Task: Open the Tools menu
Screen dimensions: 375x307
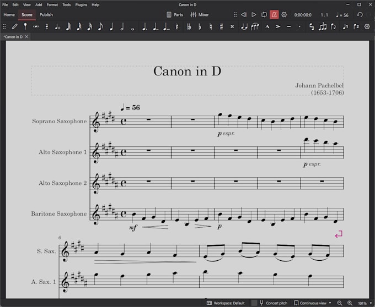Action: point(67,4)
